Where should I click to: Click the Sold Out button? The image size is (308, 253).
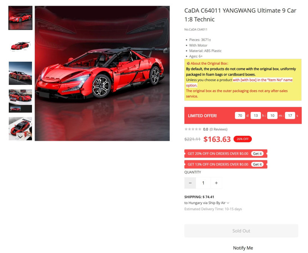[x=241, y=231]
